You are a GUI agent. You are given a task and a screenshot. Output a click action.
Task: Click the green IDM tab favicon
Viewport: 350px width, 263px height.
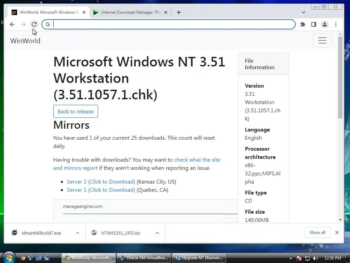96,12
